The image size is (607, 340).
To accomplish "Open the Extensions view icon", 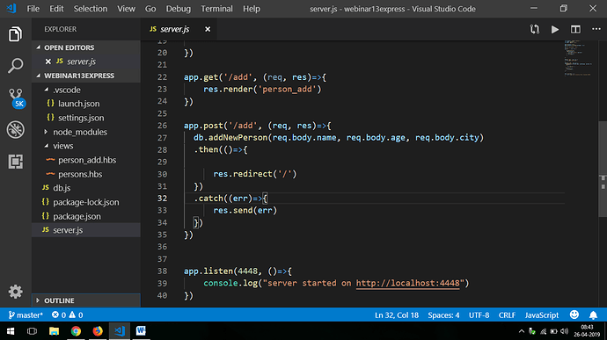I will click(16, 162).
